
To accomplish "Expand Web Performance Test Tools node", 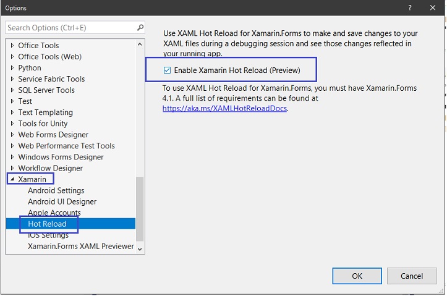I will click(x=12, y=146).
